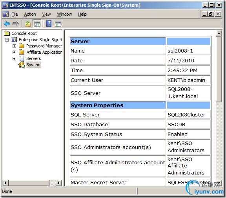Select Servers tree item
Image resolution: width=226 pixels, height=198 pixels.
[x=34, y=58]
